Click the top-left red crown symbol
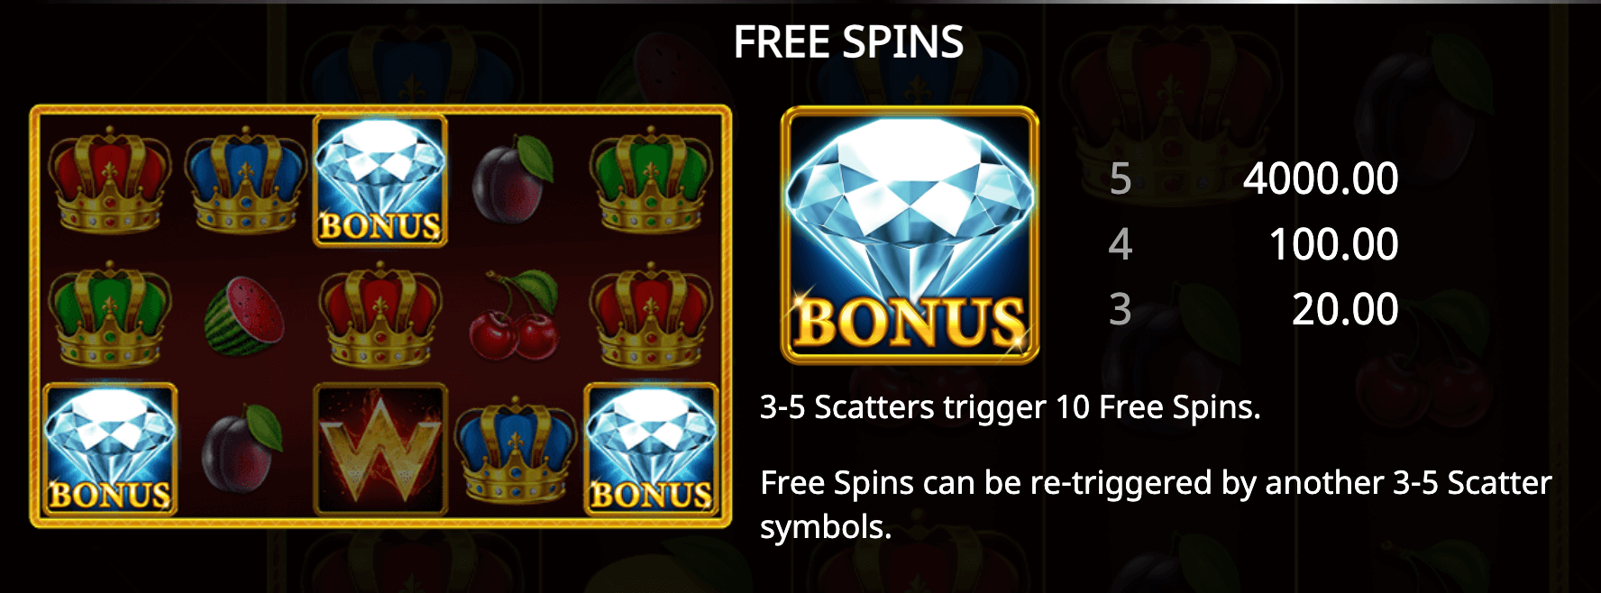The image size is (1601, 593). 110,179
